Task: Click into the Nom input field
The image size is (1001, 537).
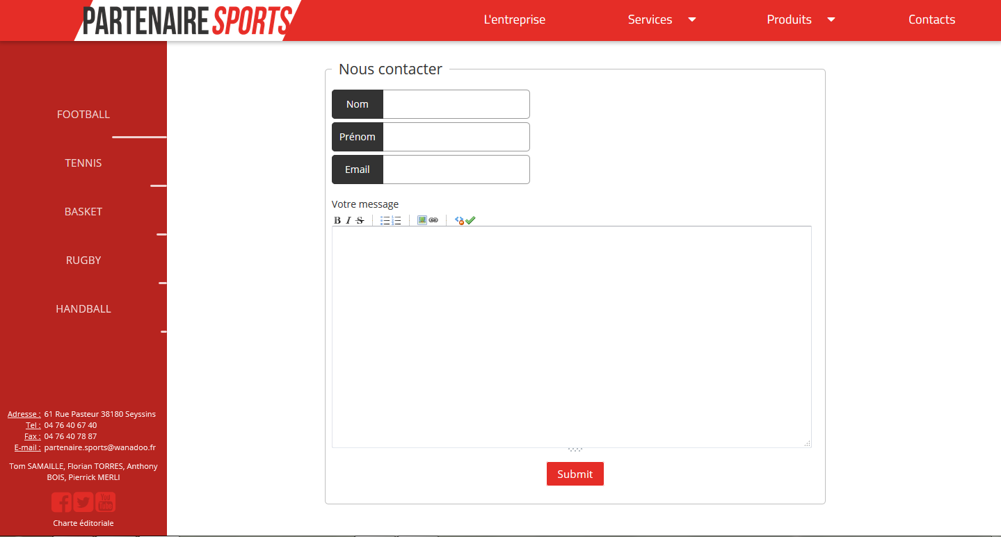Action: click(x=456, y=104)
